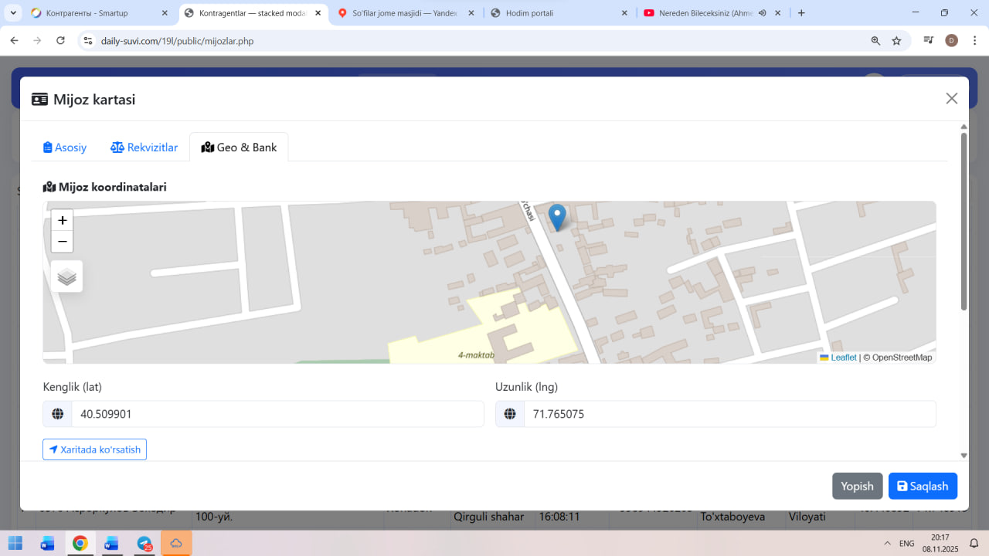Save the client card with Saqlash

923,486
